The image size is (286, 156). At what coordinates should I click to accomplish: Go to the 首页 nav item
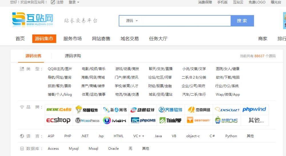(x=20, y=39)
